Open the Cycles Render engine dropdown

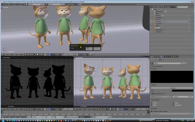click(72, 4)
